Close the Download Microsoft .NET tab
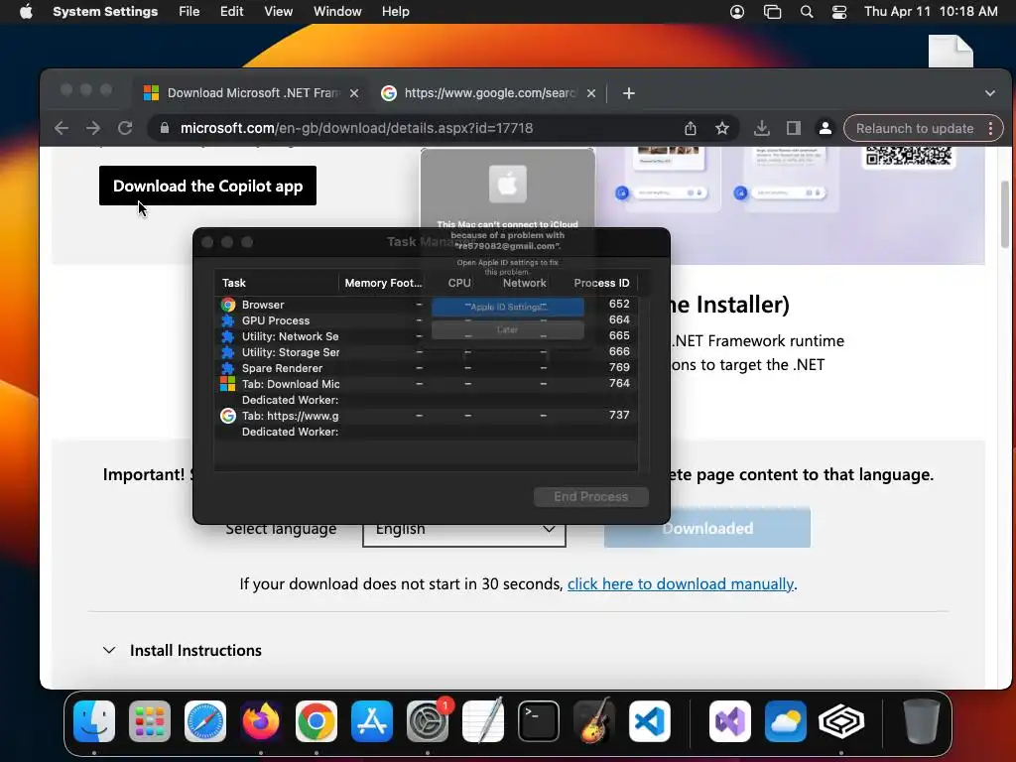This screenshot has height=762, width=1016. coord(354,93)
